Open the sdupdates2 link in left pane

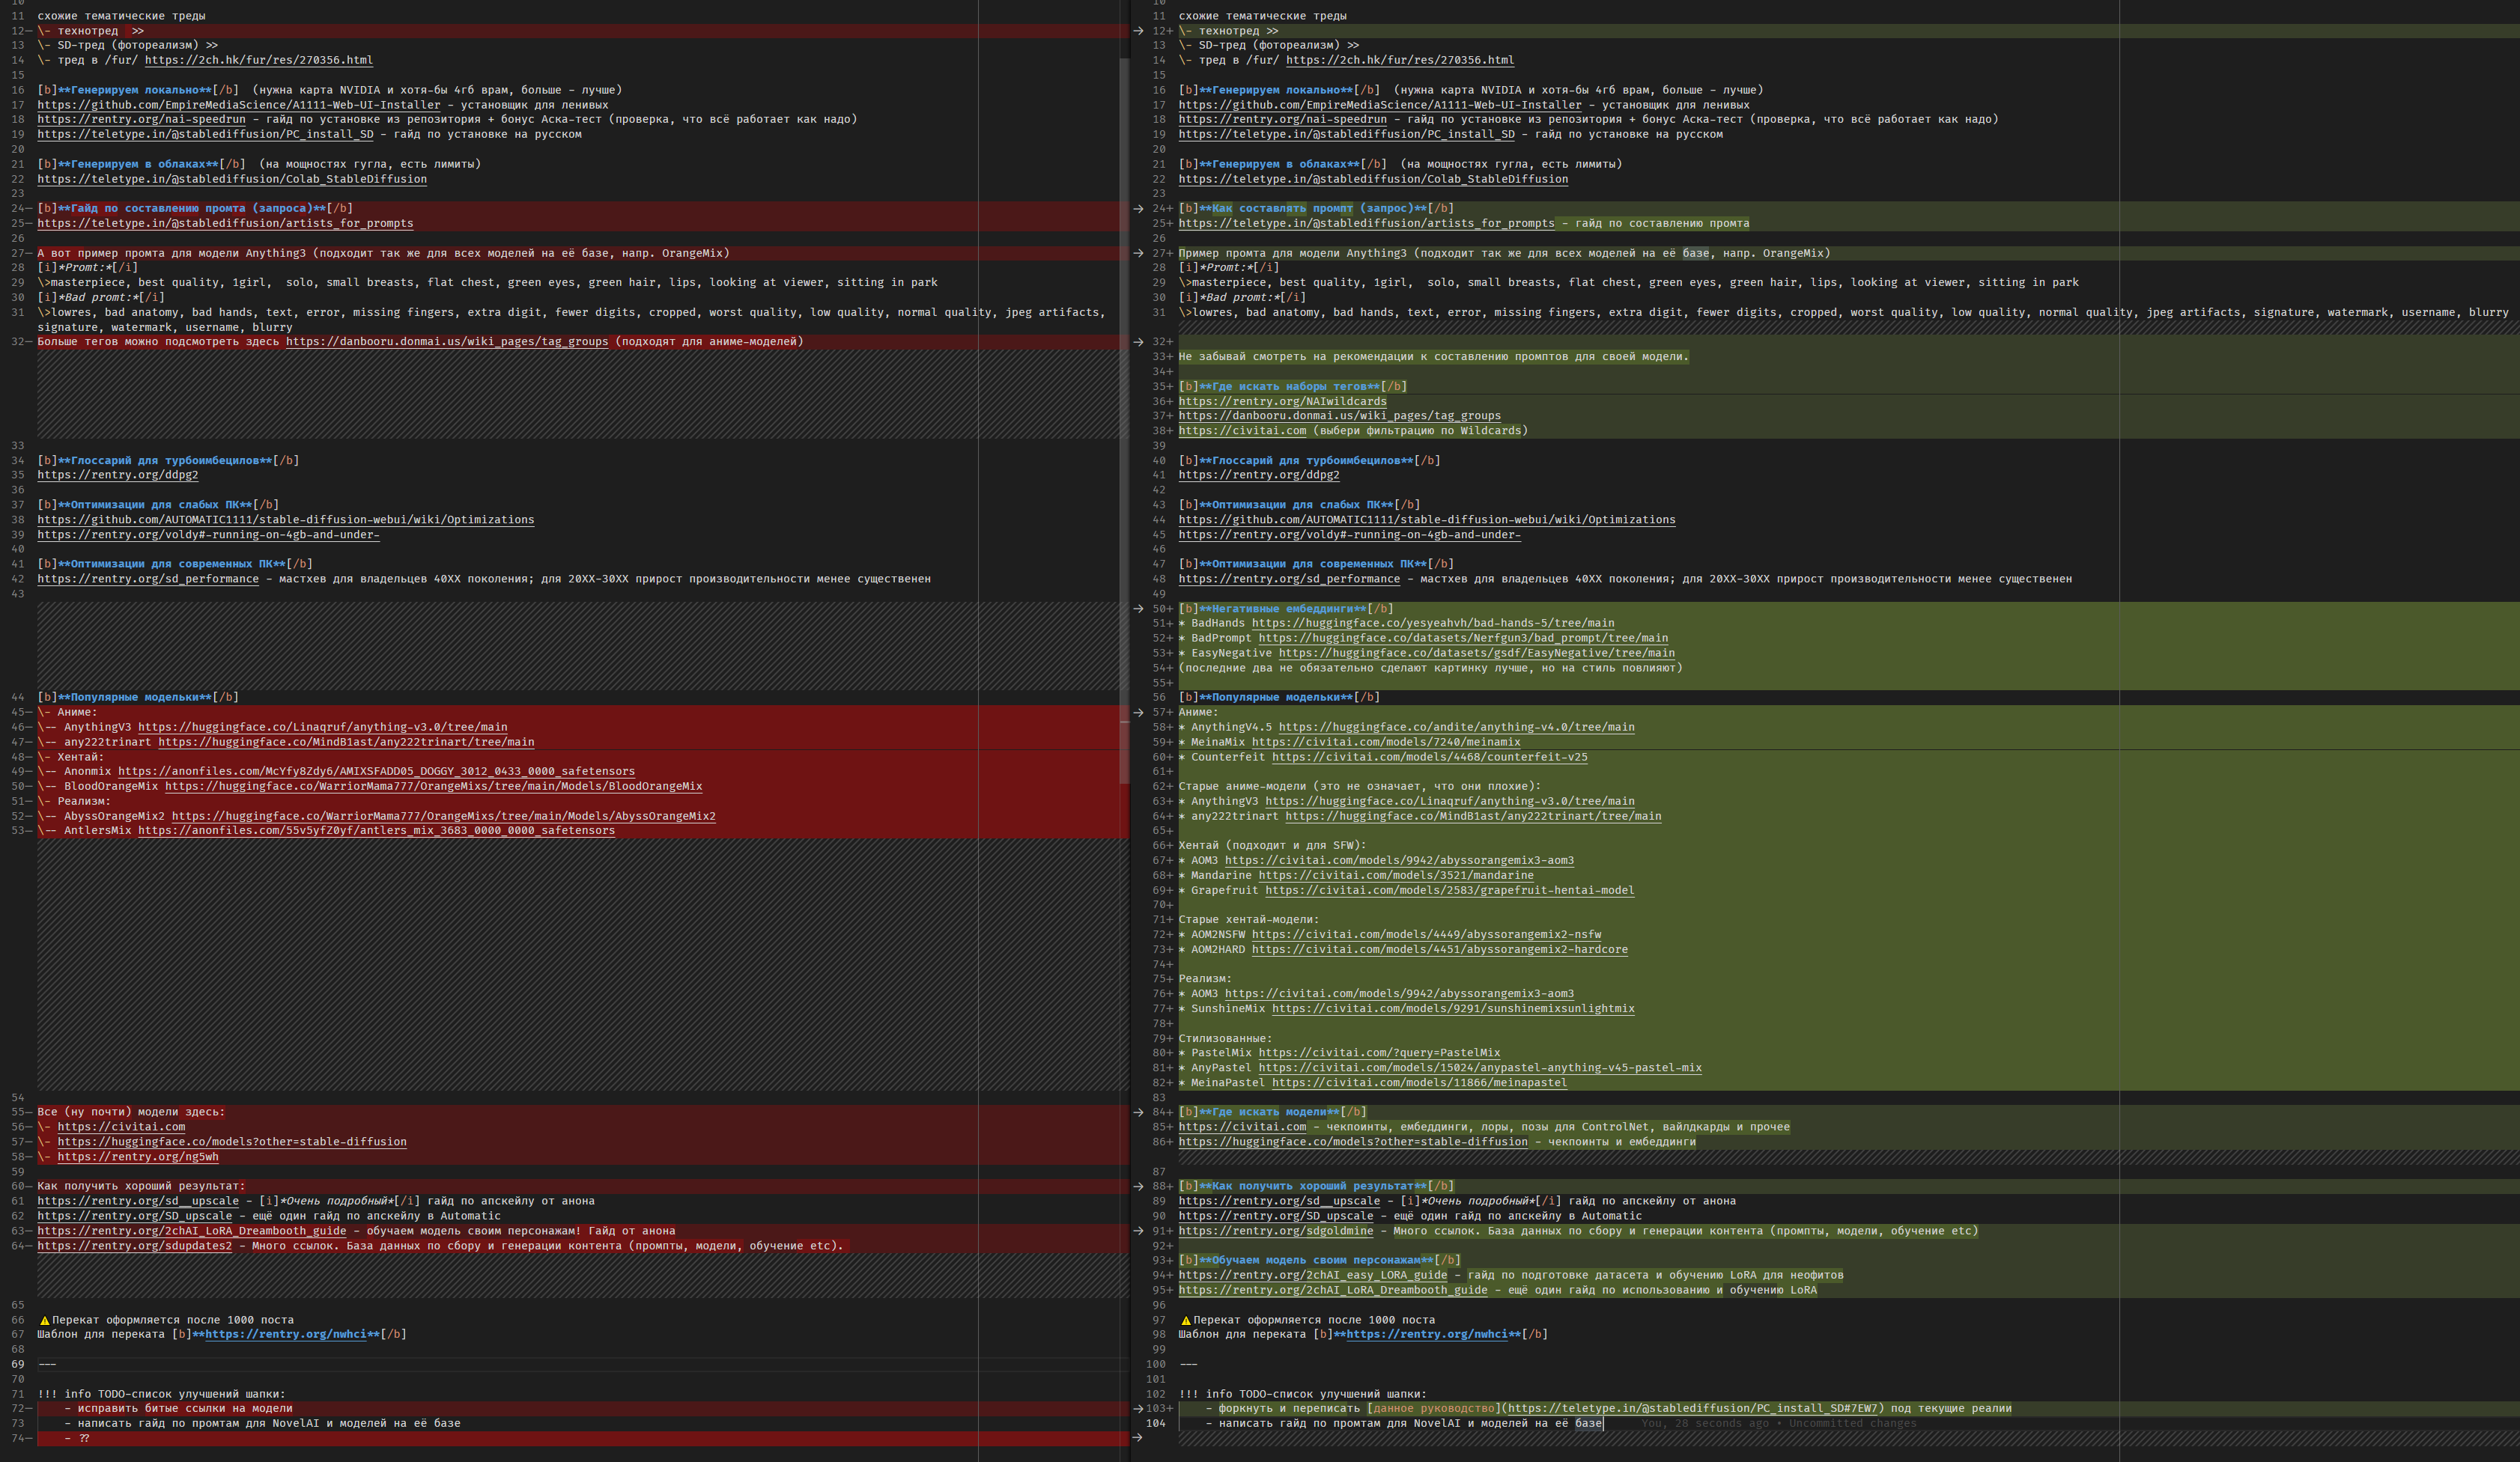pyautogui.click(x=134, y=1246)
